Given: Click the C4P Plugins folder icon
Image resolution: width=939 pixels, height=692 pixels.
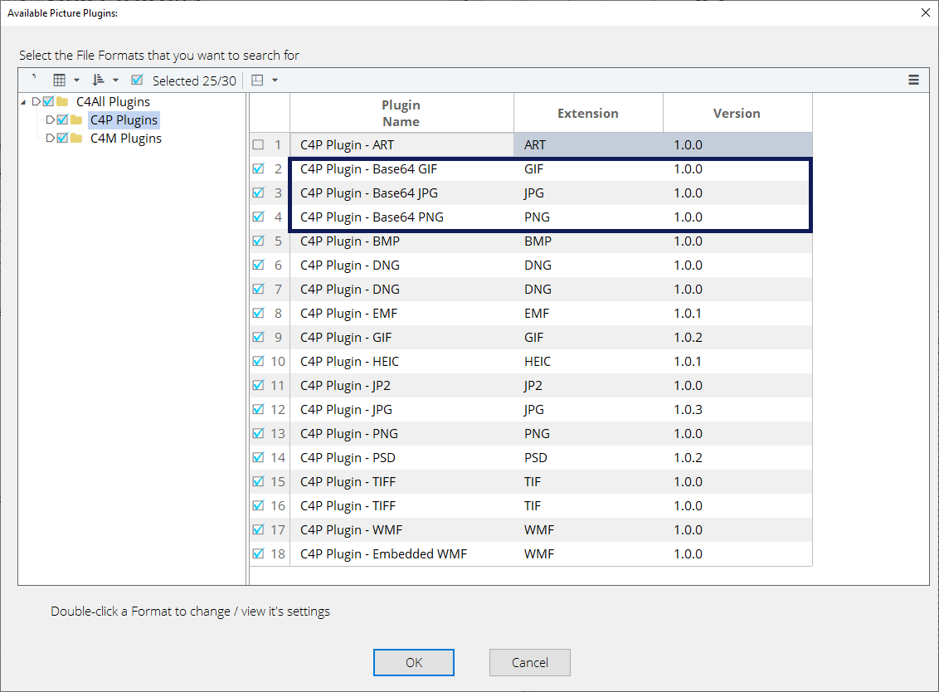Looking at the screenshot, I should [x=76, y=119].
